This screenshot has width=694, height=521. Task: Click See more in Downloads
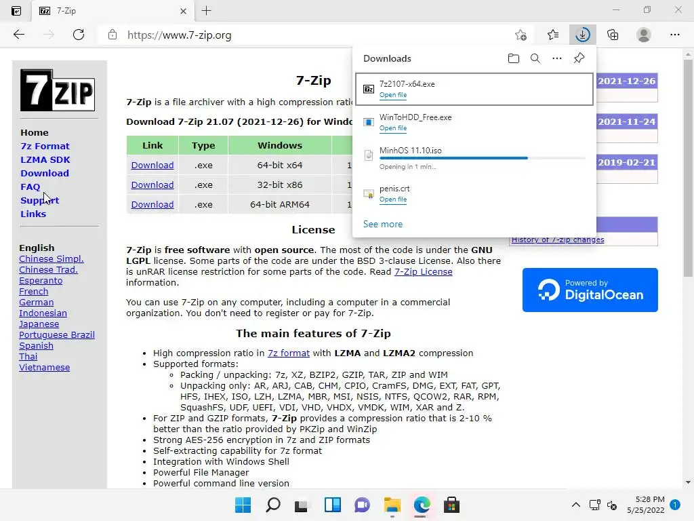click(x=383, y=224)
